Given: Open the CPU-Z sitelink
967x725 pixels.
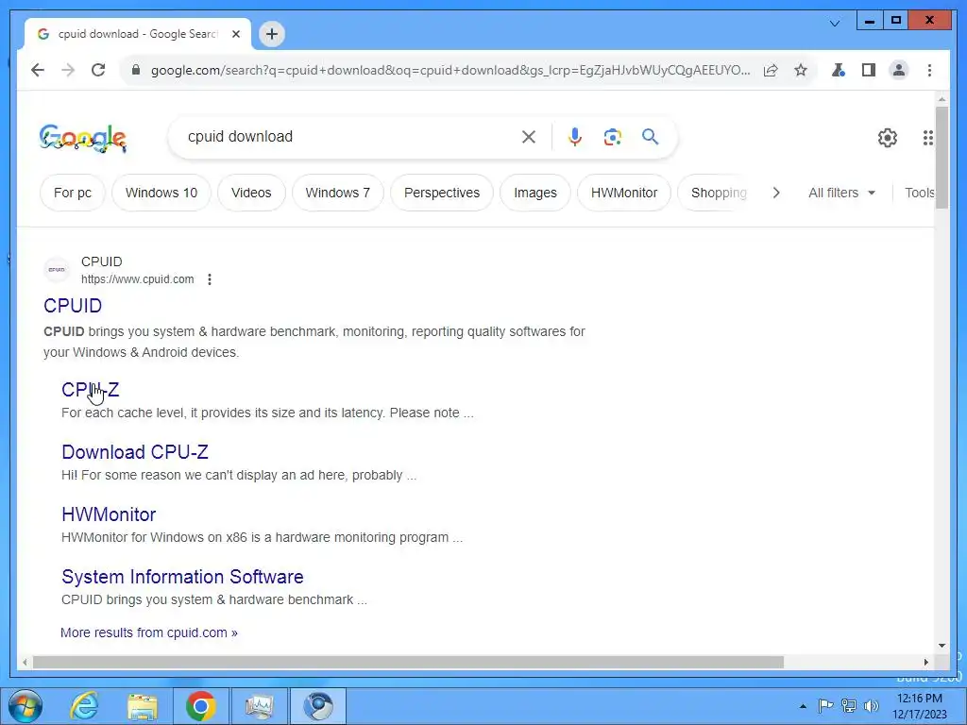Looking at the screenshot, I should (x=90, y=390).
